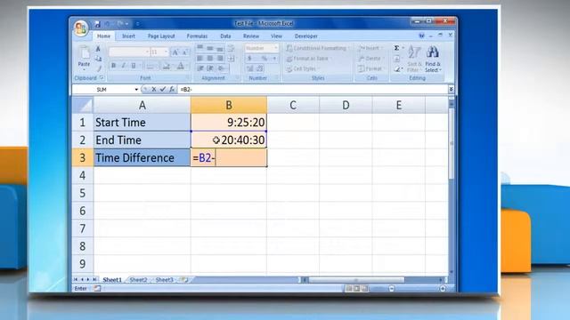
Task: Click the Office Button orb
Action: 81,28
